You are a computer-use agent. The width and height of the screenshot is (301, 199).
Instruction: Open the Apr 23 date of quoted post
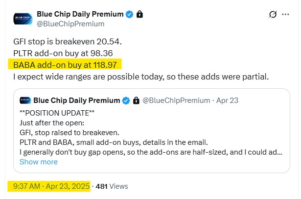227,100
